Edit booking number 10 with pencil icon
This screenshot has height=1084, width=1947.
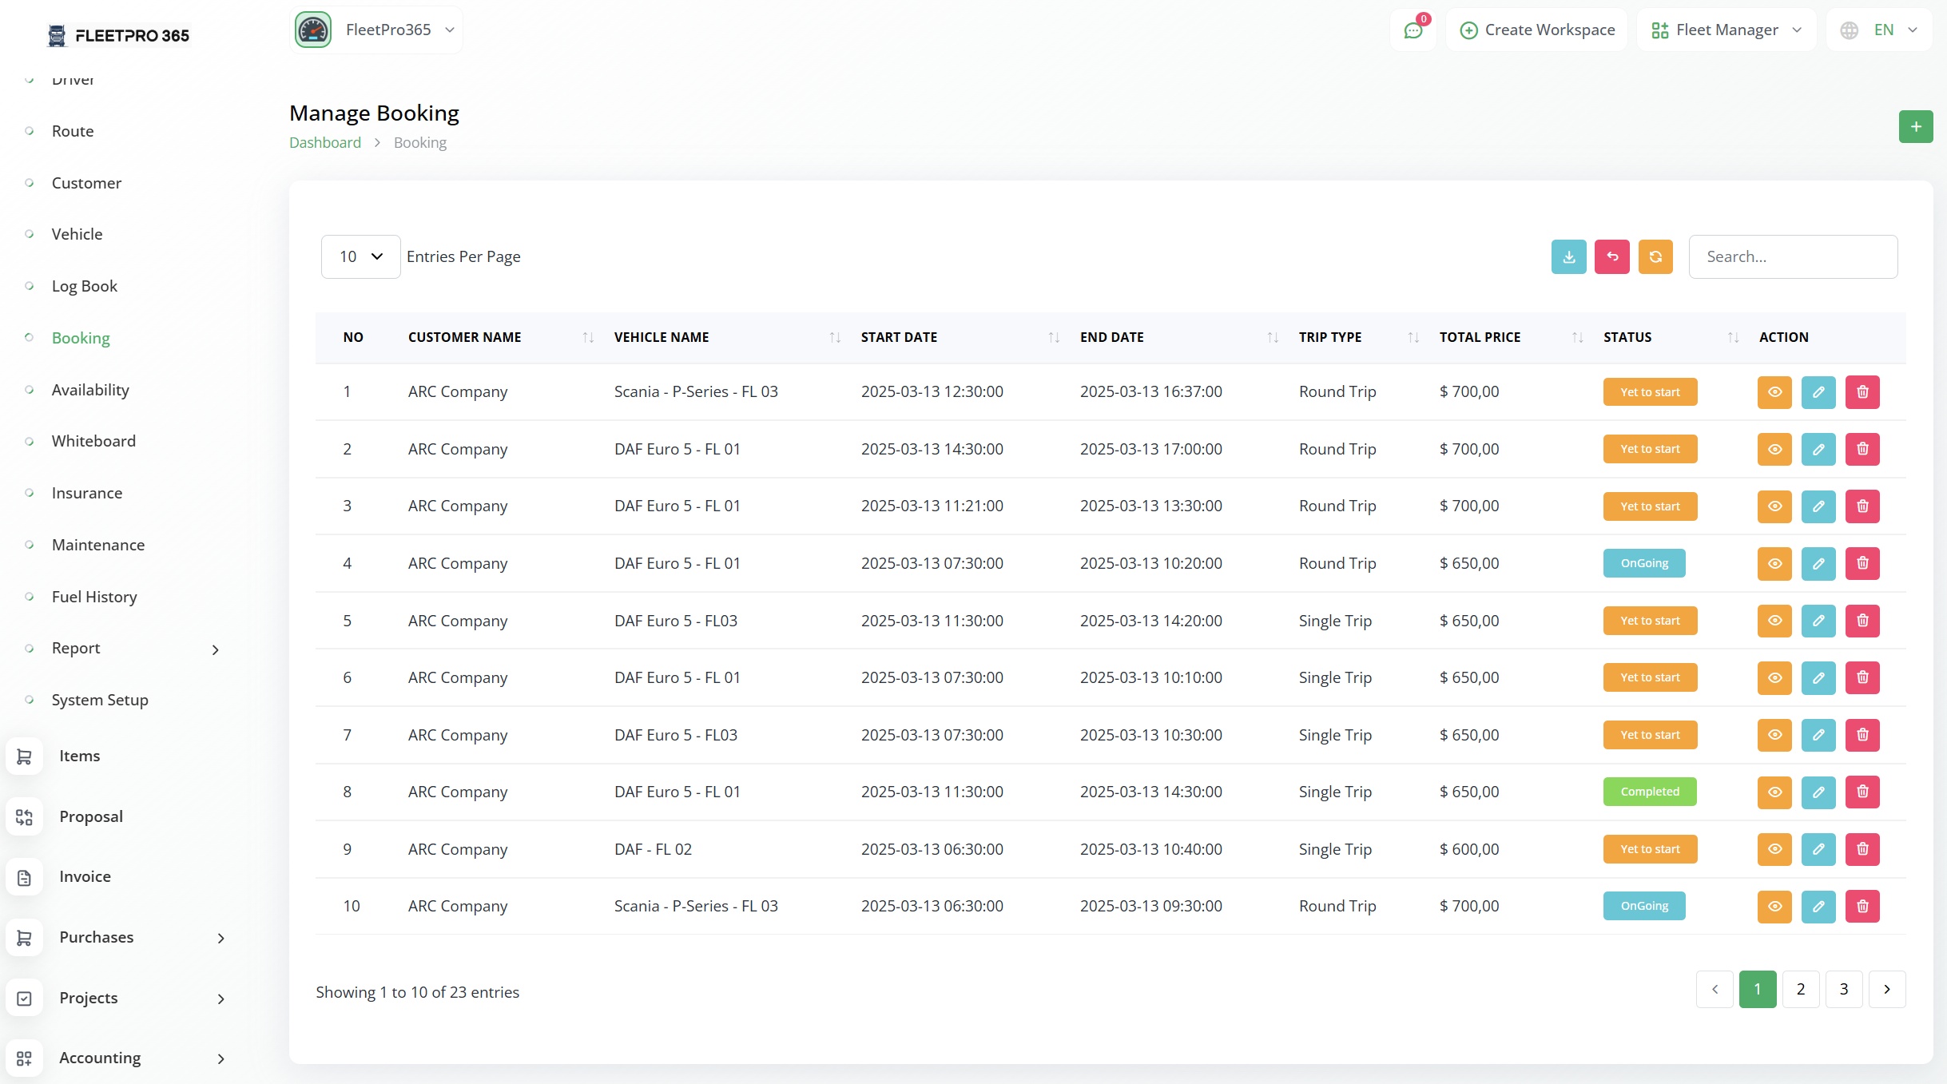pyautogui.click(x=1818, y=906)
